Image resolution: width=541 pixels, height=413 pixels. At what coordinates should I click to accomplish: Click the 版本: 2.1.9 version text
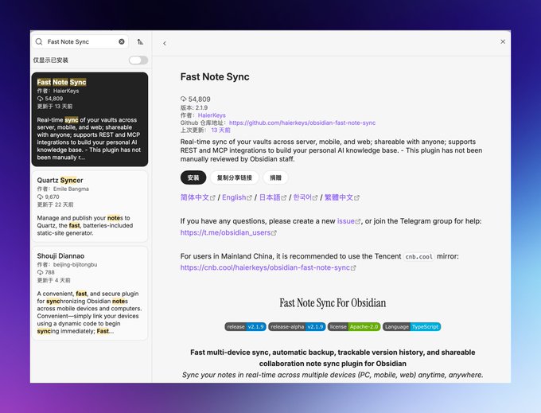(x=194, y=107)
